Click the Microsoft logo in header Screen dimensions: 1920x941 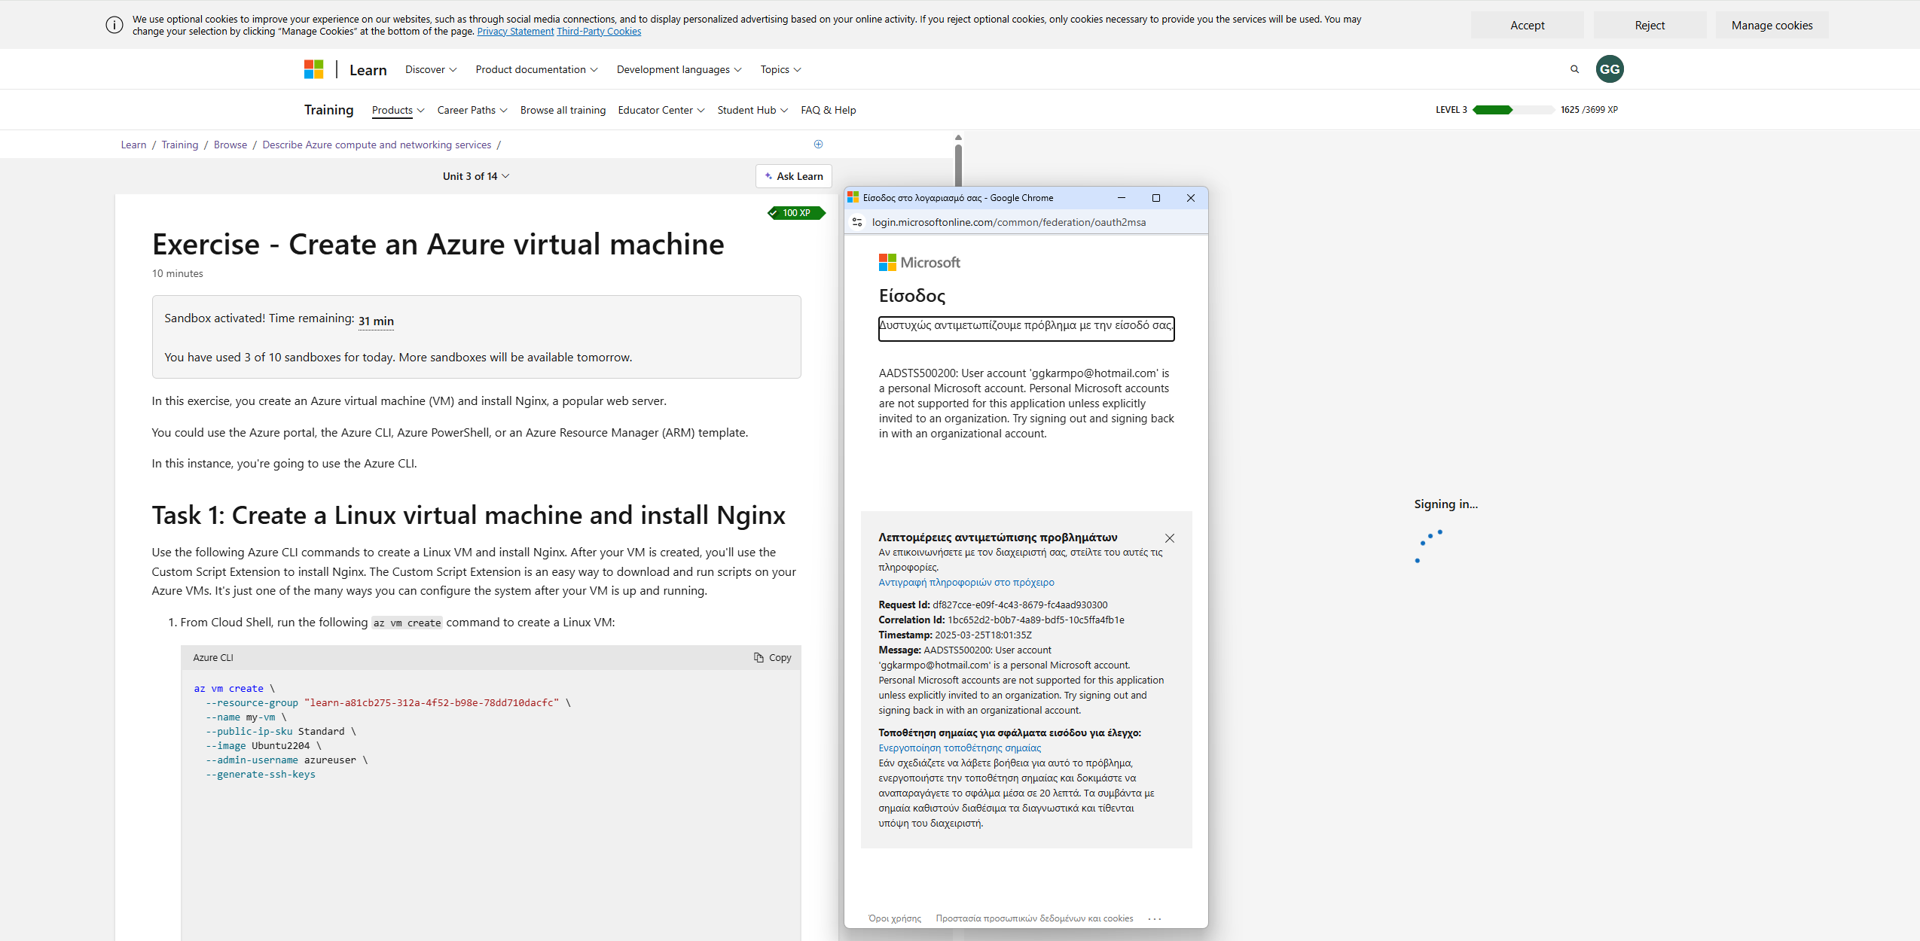313,69
